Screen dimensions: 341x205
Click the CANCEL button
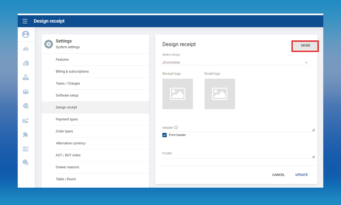tap(278, 175)
